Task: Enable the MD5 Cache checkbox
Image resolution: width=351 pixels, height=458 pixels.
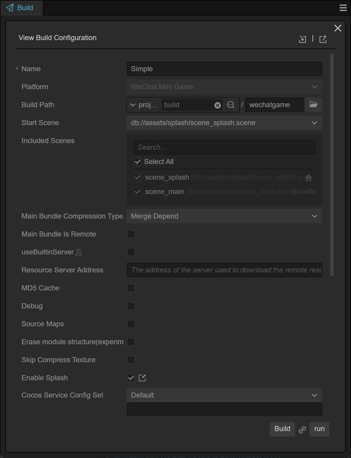Action: tap(131, 288)
